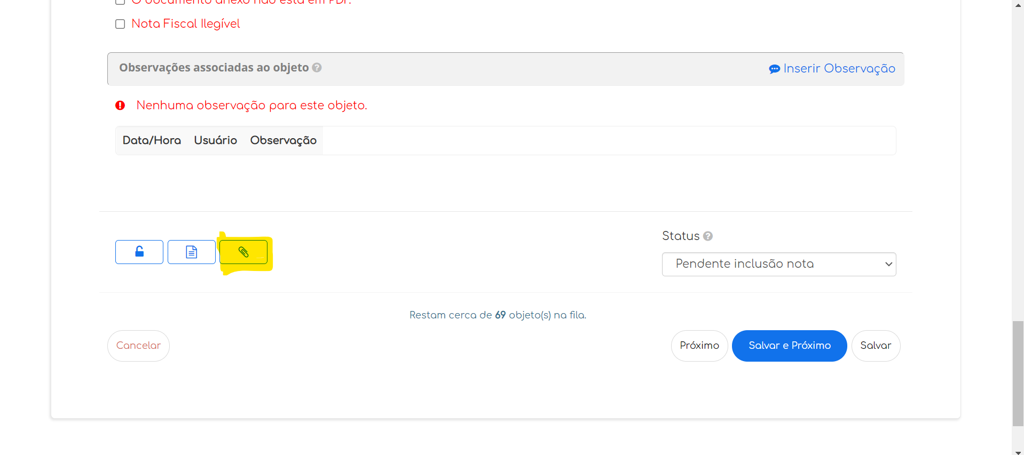Click the paperclip attachment icon button
Screen dimensions: 1024x455
point(243,252)
